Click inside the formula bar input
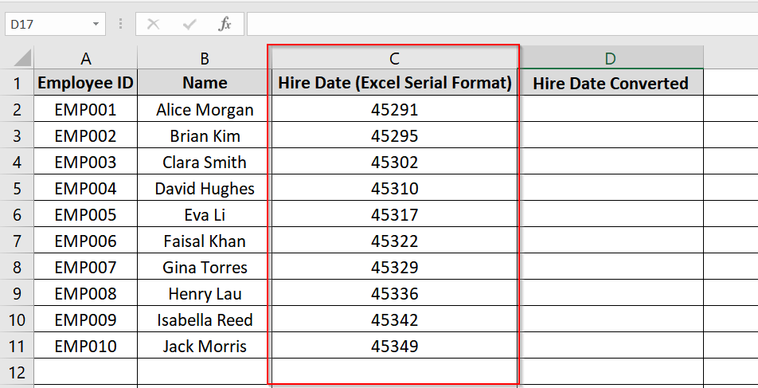 pos(502,24)
